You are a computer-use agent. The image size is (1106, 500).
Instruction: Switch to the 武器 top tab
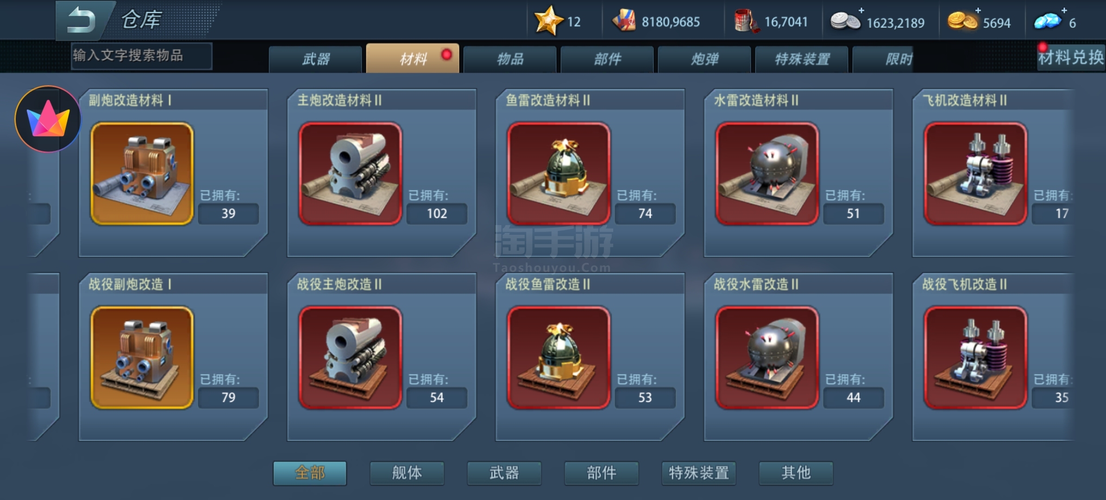[x=315, y=59]
